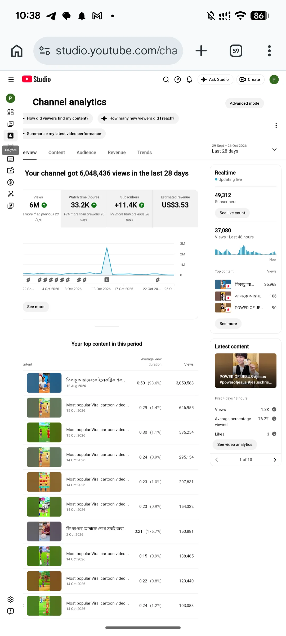Screen dimensions: 286x636
Task: Open the analytics page three-dot options
Action: pos(276,126)
